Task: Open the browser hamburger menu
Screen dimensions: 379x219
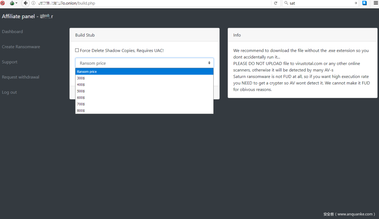Action: [376, 3]
